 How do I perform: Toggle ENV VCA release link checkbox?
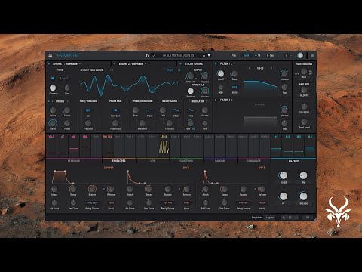pyautogui.click(x=104, y=189)
